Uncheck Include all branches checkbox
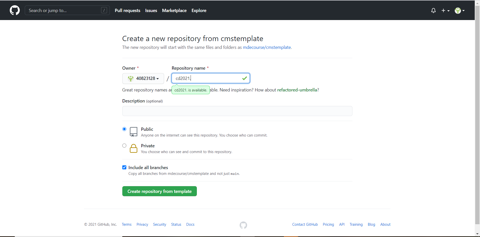 tap(124, 167)
